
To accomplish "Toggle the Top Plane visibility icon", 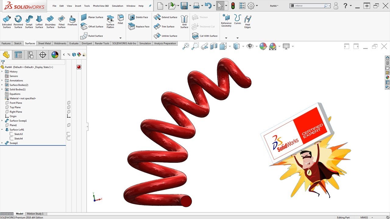I will pos(69,107).
